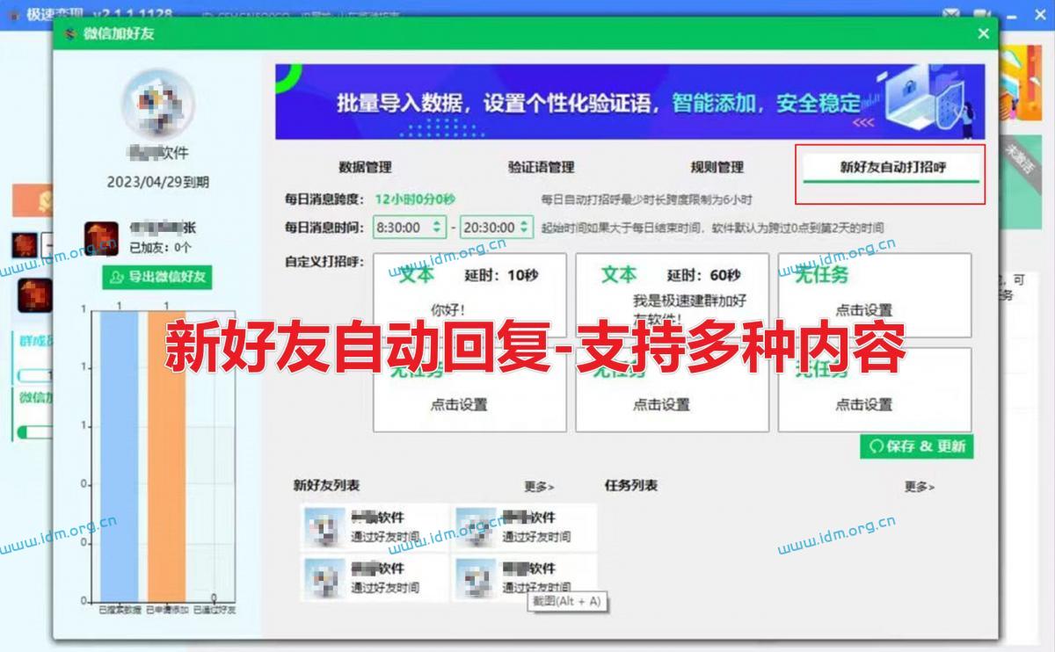Screen dimensions: 1055x652
Task: Open 更多> next to 新好友列表
Action: pyautogui.click(x=539, y=487)
